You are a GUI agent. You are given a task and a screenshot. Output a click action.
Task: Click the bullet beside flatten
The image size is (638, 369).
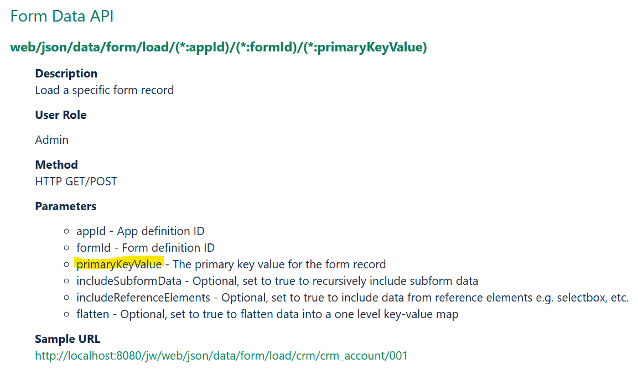pos(66,314)
